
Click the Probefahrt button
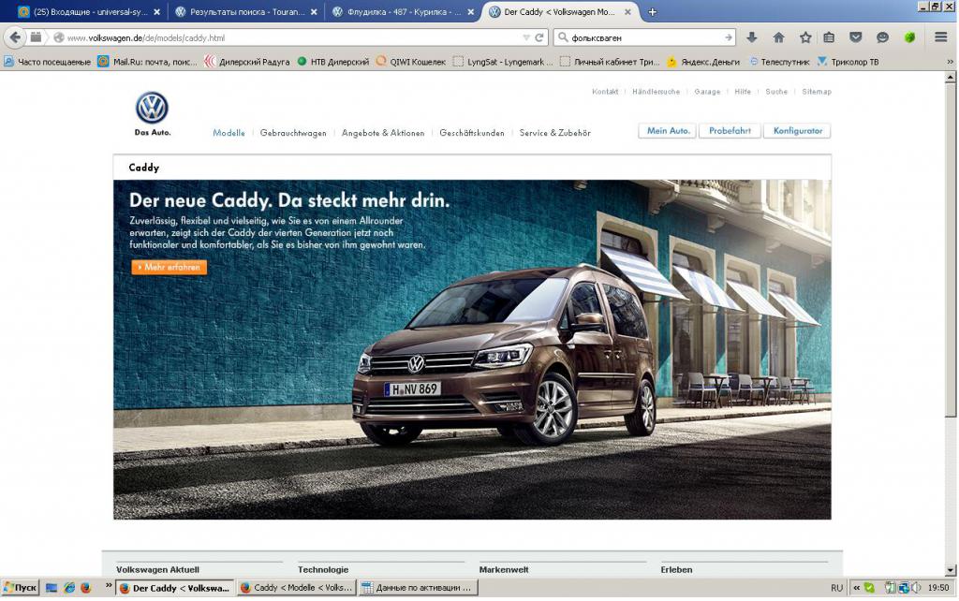click(730, 131)
